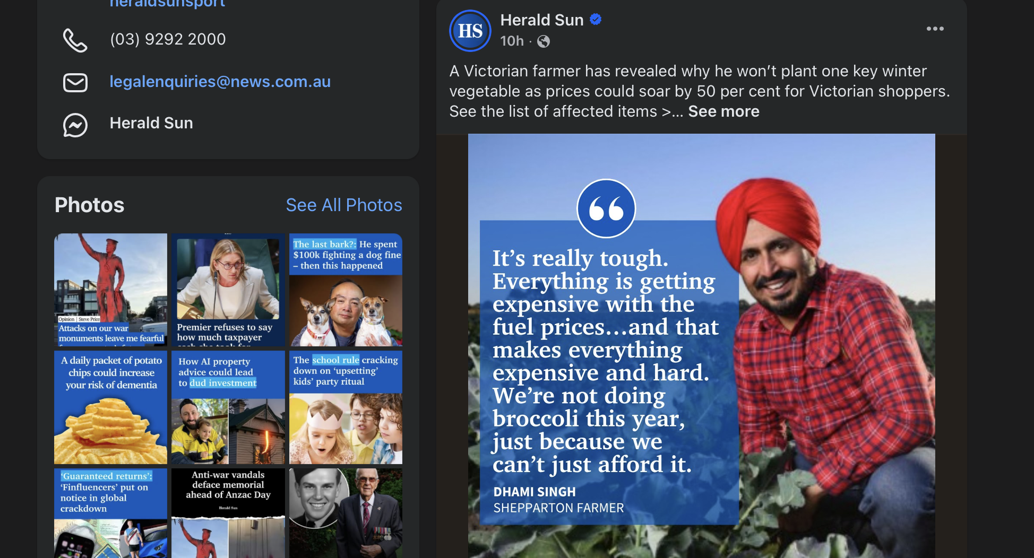1034x558 pixels.
Task: Open the Dhami Singh farmer quote image
Action: coord(701,346)
